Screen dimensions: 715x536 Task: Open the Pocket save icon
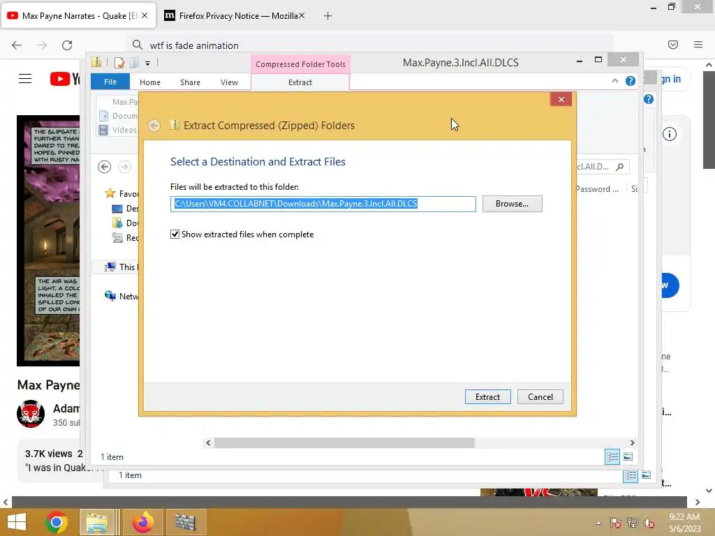pyautogui.click(x=672, y=44)
